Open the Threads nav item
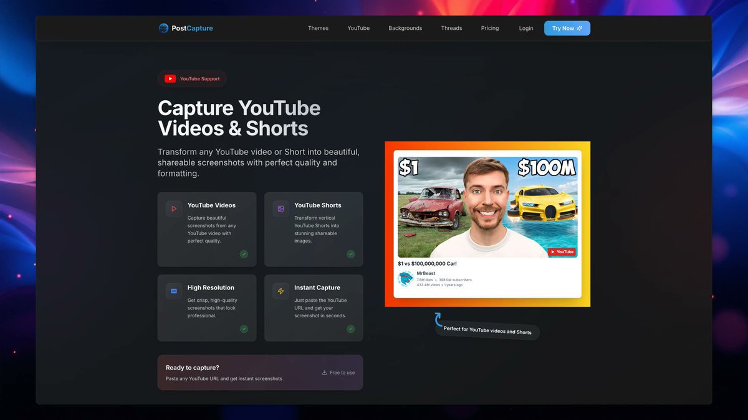This screenshot has width=748, height=420. (451, 28)
